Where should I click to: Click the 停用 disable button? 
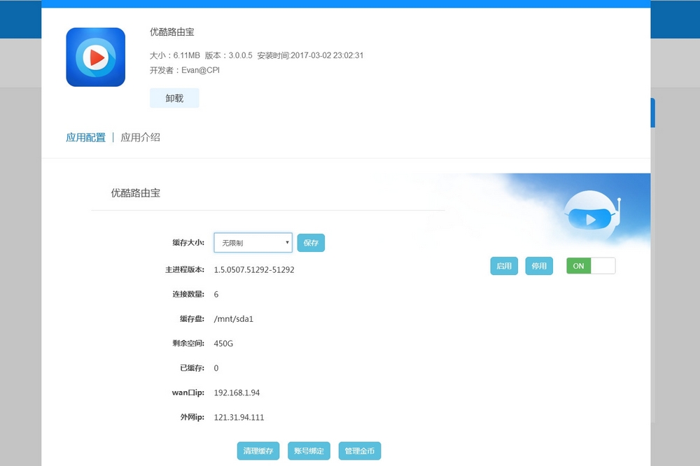[x=539, y=266]
